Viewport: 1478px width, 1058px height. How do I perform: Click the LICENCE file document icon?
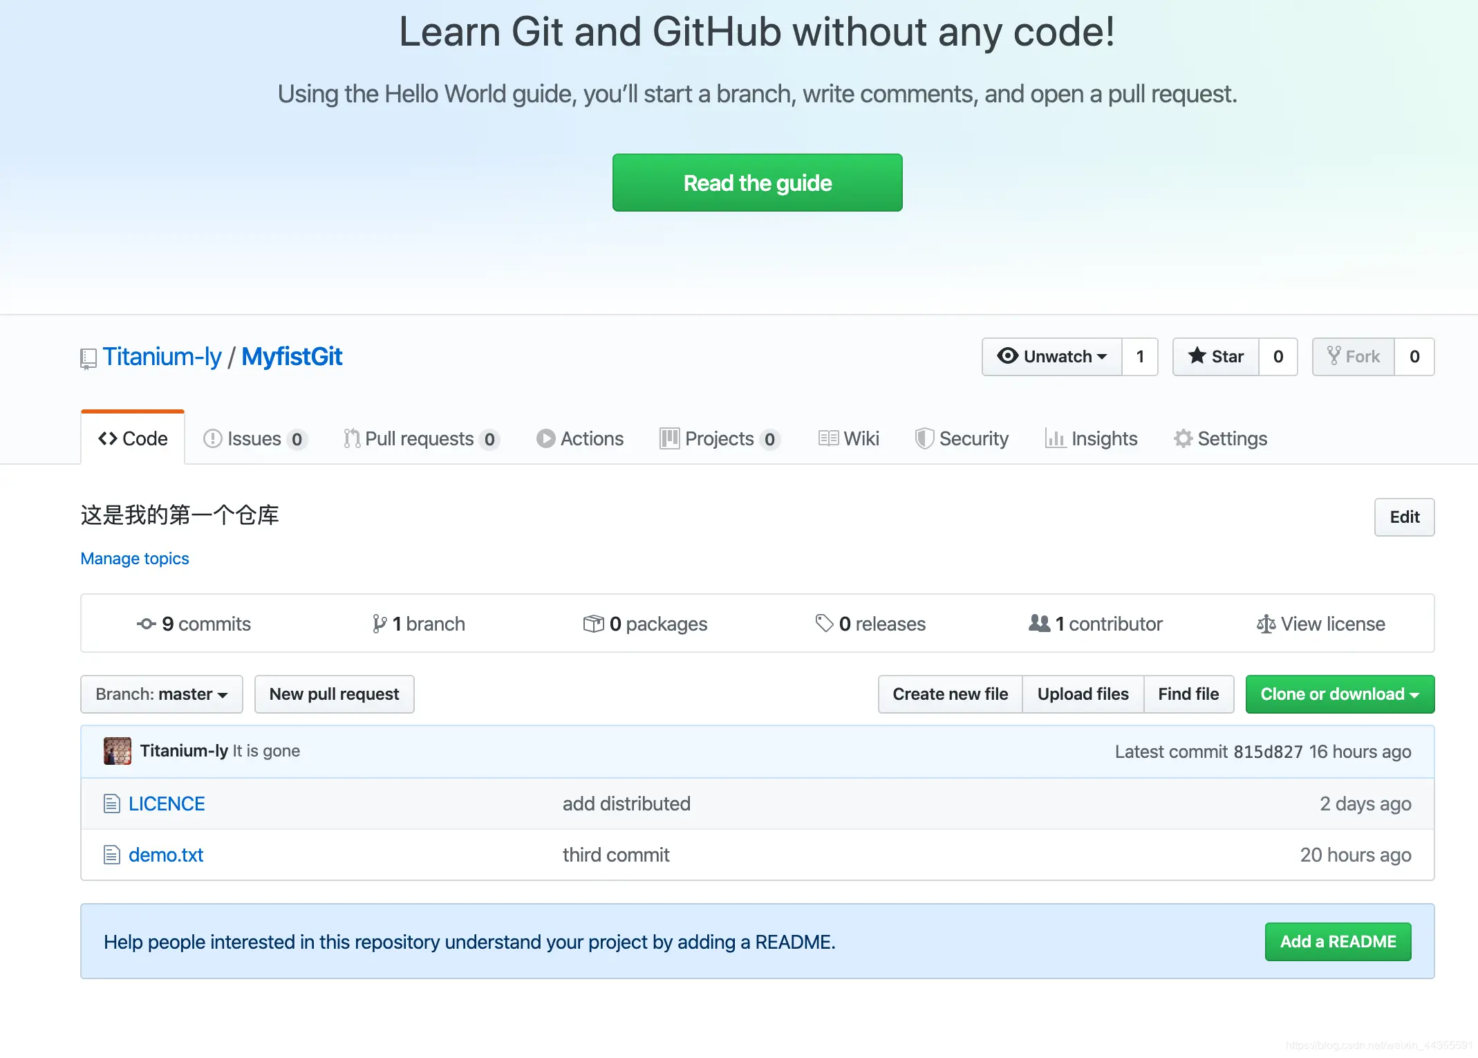[x=112, y=804]
